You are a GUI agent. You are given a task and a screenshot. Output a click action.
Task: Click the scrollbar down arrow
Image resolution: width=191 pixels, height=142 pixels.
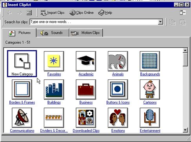tap(185, 130)
